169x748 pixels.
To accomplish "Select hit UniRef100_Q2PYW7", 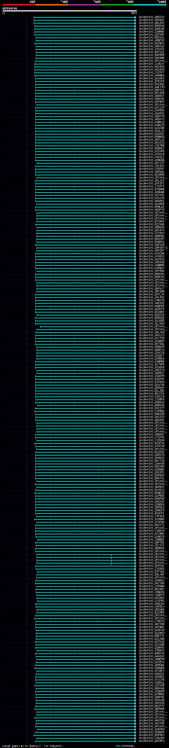I will click(152, 34).
